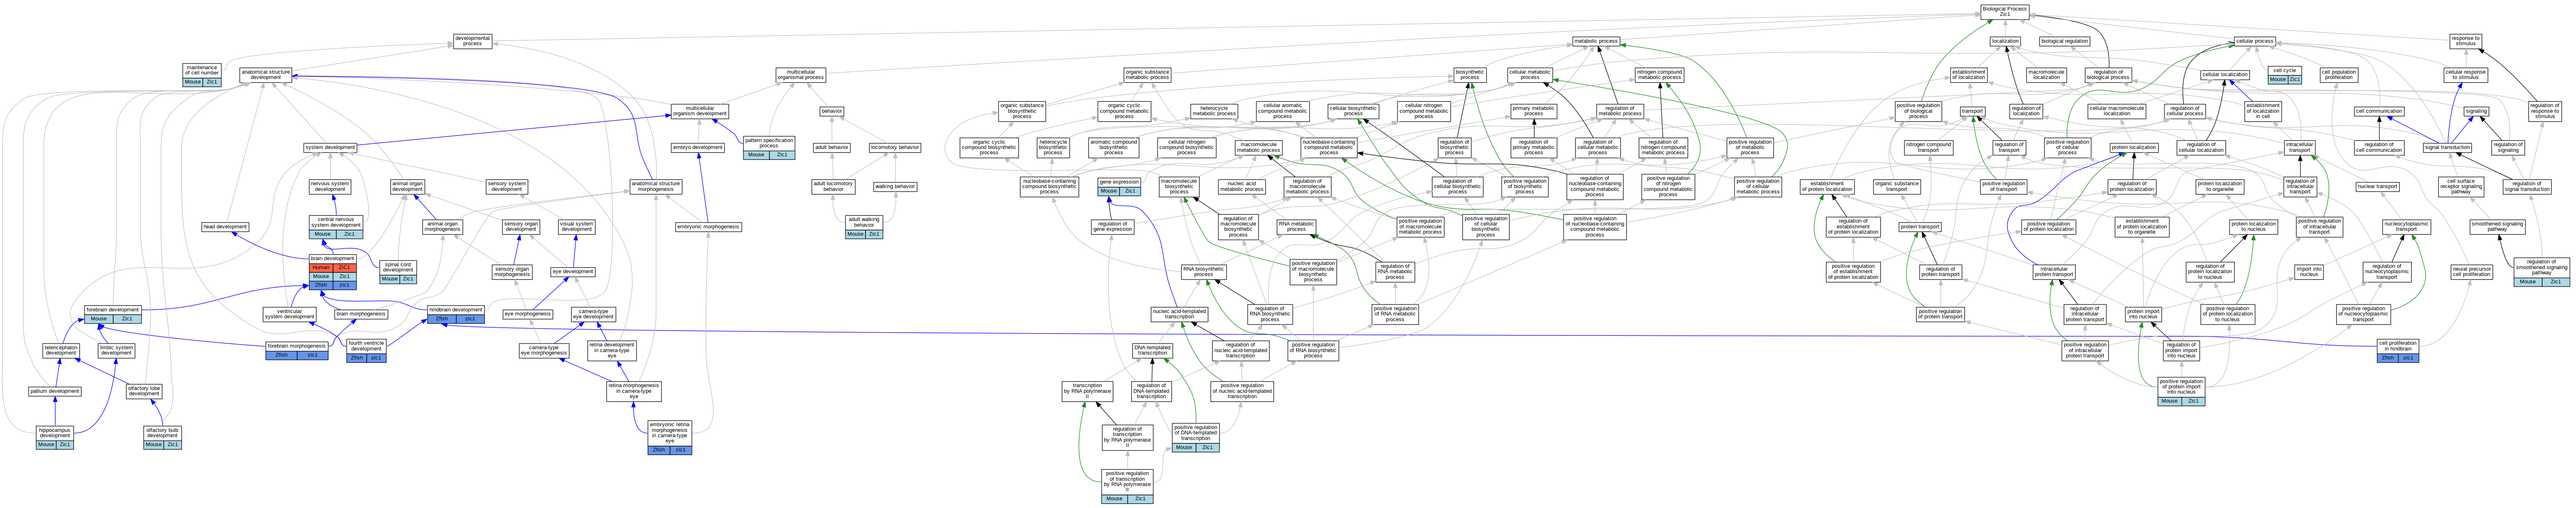Click the telencephalon development node
This screenshot has height=508, width=2576.
click(61, 351)
